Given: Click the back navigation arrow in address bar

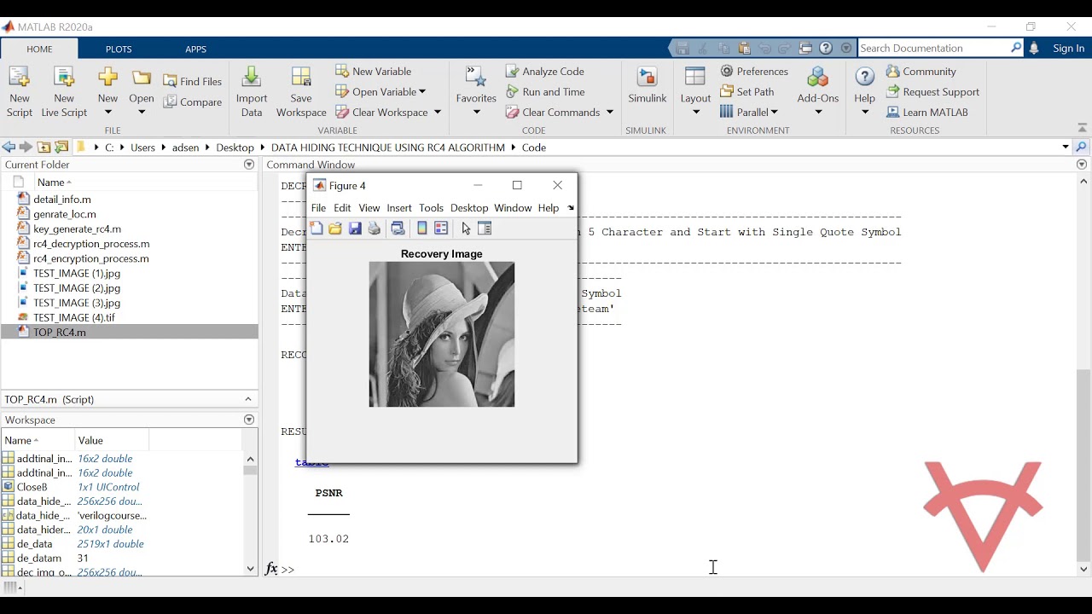Looking at the screenshot, I should (x=9, y=147).
